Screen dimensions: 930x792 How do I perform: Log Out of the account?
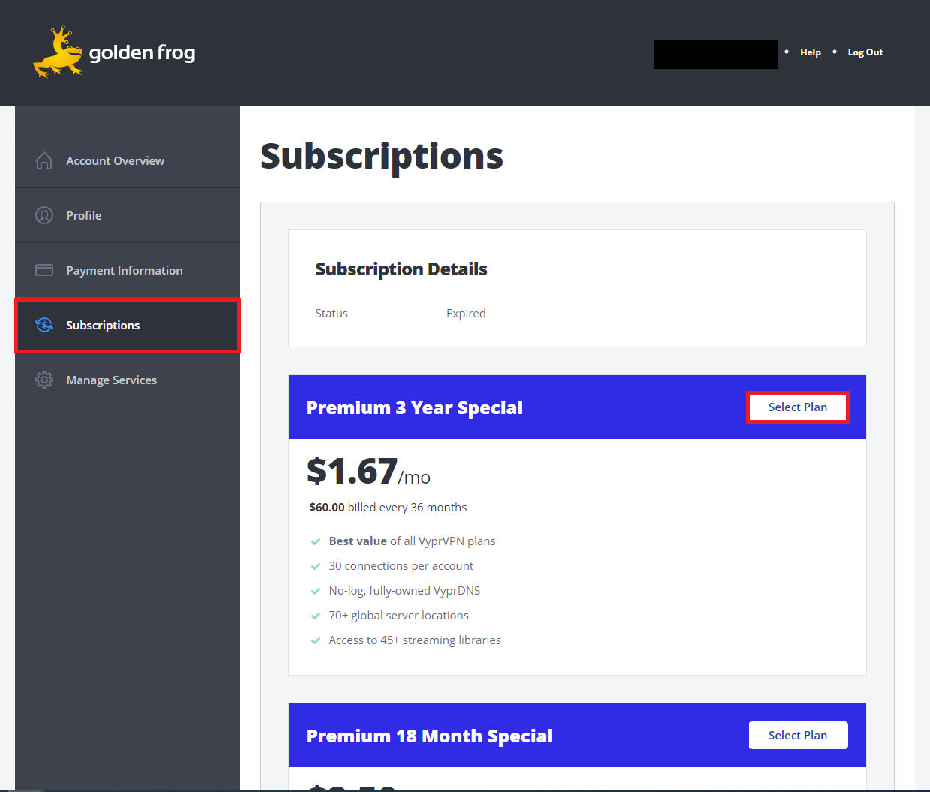coord(865,52)
